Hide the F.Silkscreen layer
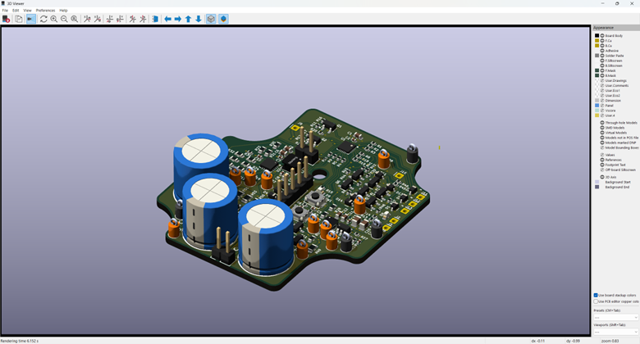The width and height of the screenshot is (640, 344). [x=602, y=61]
